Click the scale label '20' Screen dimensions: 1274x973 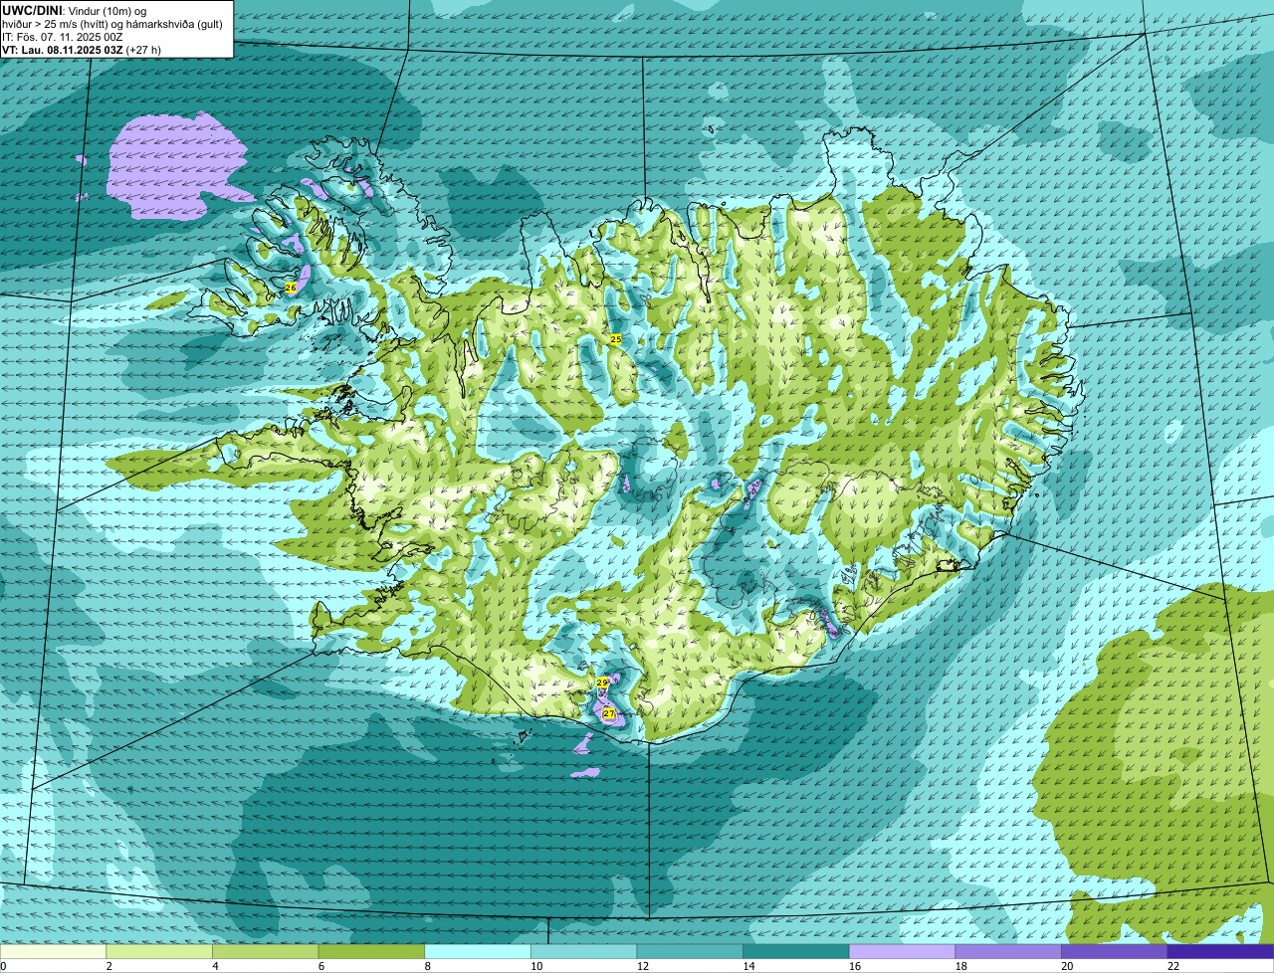click(1067, 966)
